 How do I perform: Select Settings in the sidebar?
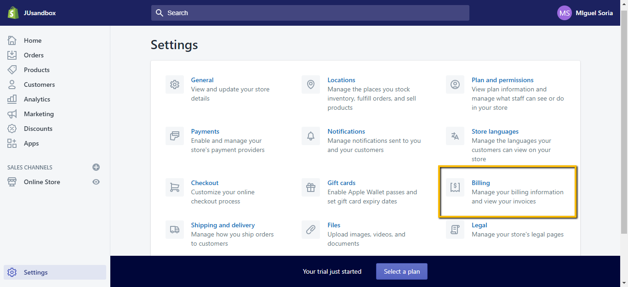(36, 272)
